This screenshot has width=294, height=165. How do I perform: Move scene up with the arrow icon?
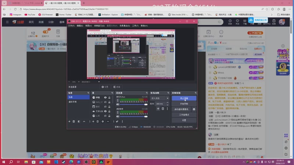pyautogui.click(x=84, y=121)
